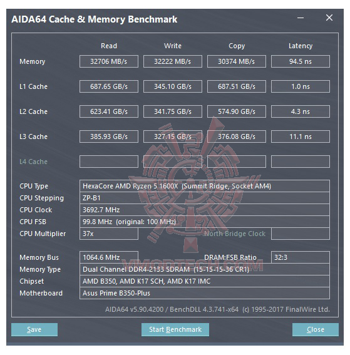Select Memory Copy value 30374 MB/s
Viewport: 350px width, 355px height.
point(237,61)
